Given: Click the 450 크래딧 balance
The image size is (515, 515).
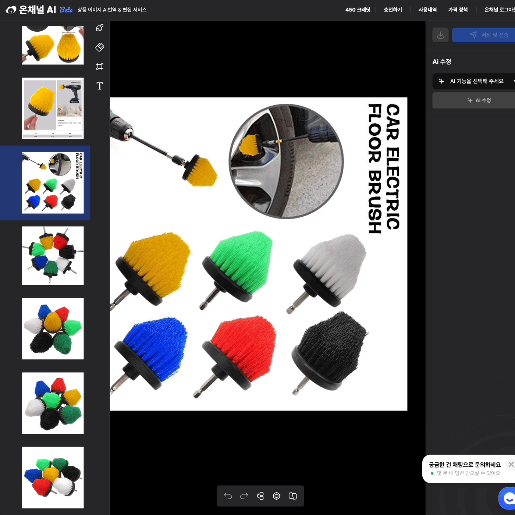Looking at the screenshot, I should [x=358, y=10].
